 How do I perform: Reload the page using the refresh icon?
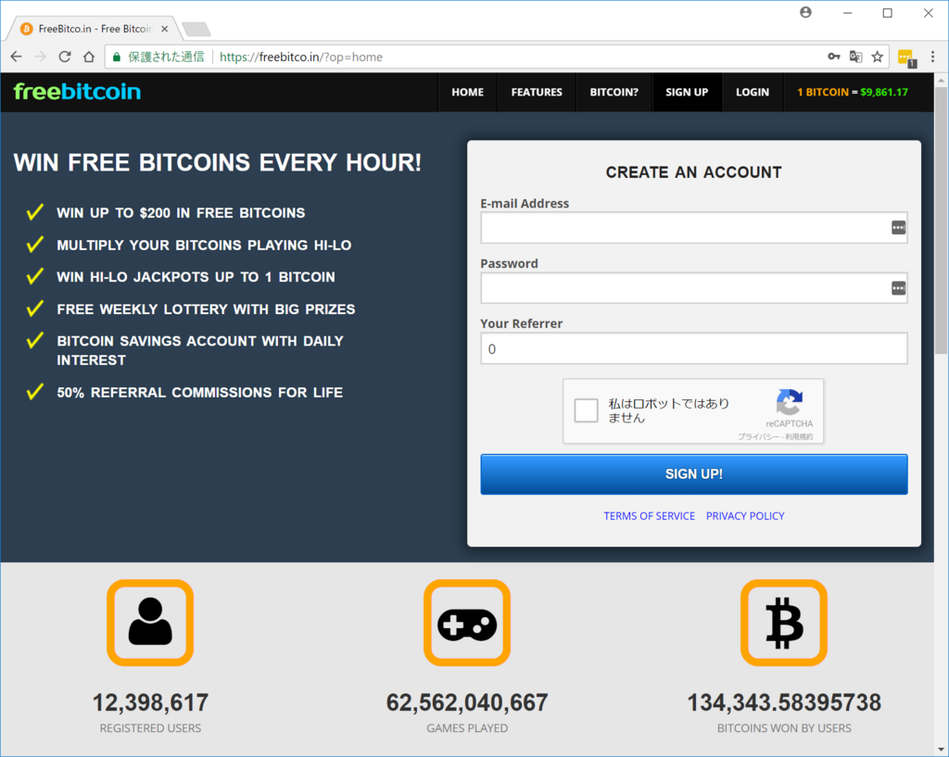[64, 57]
